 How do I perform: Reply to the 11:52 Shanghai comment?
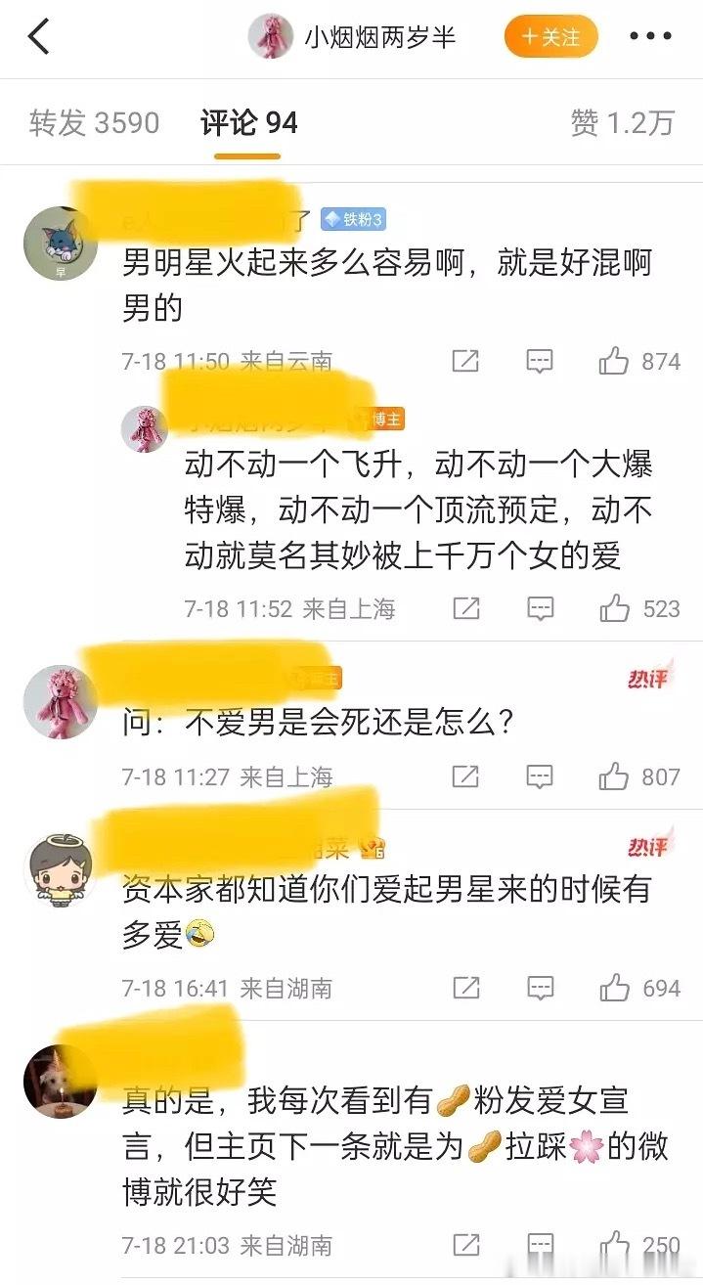[540, 608]
